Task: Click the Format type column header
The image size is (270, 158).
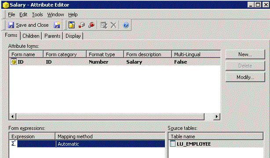Action: click(105, 54)
